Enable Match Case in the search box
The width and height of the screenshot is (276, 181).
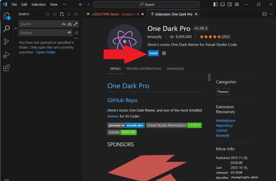click(63, 24)
